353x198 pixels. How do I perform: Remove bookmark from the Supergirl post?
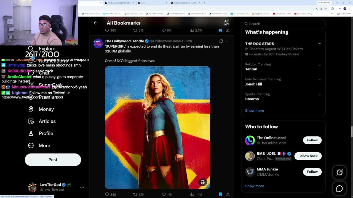pos(220,194)
